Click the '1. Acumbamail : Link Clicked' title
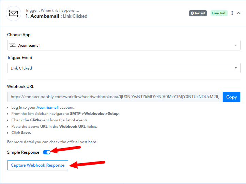Screen dimensions: 246x184 tap(56, 16)
